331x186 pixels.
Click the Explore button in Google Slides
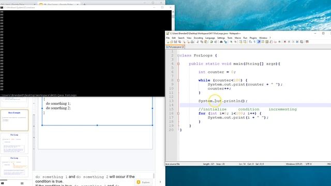click(143, 182)
